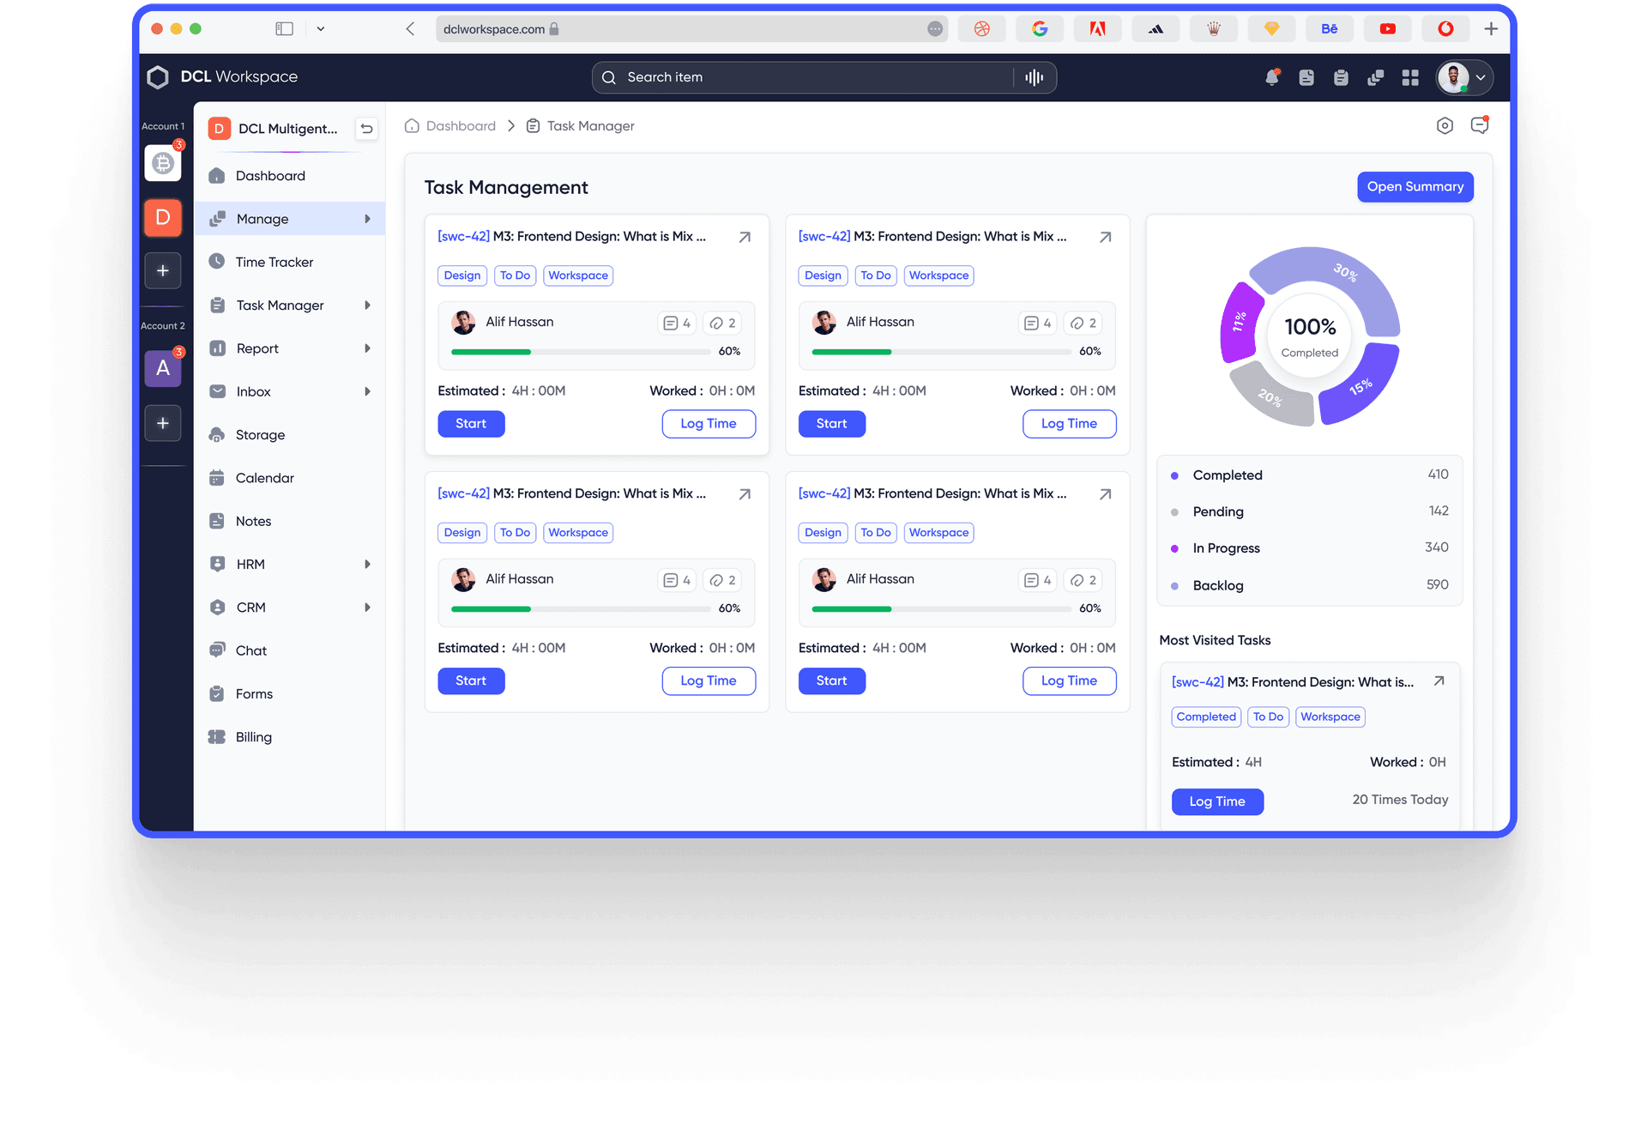This screenshot has width=1647, height=1131.
Task: Open the chat message icon near breadcrumb
Action: (1480, 125)
